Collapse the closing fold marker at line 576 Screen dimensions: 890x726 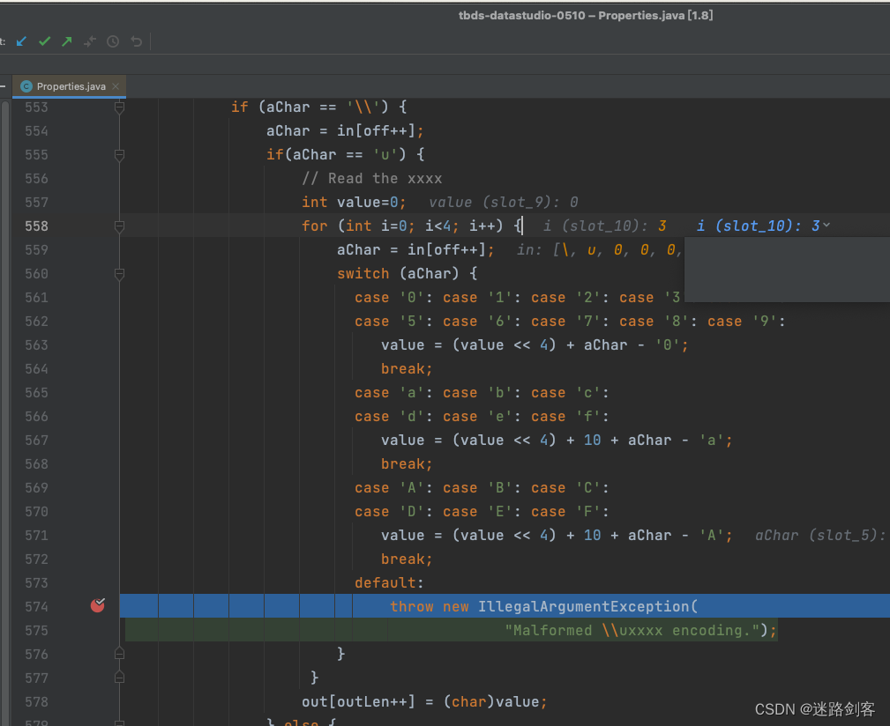119,654
